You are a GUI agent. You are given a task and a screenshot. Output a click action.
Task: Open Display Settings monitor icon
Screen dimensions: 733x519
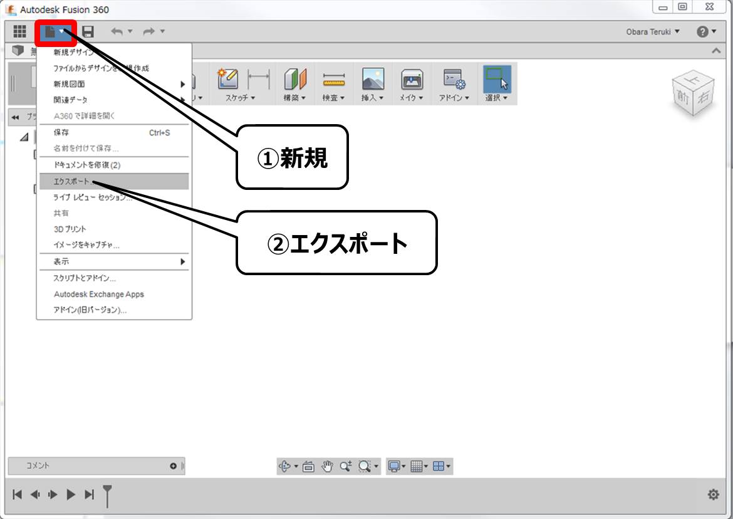point(394,466)
